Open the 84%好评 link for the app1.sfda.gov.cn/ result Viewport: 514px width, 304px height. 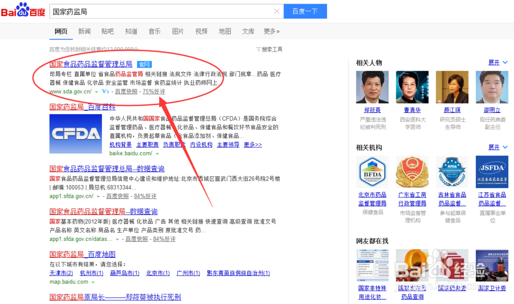145,196
